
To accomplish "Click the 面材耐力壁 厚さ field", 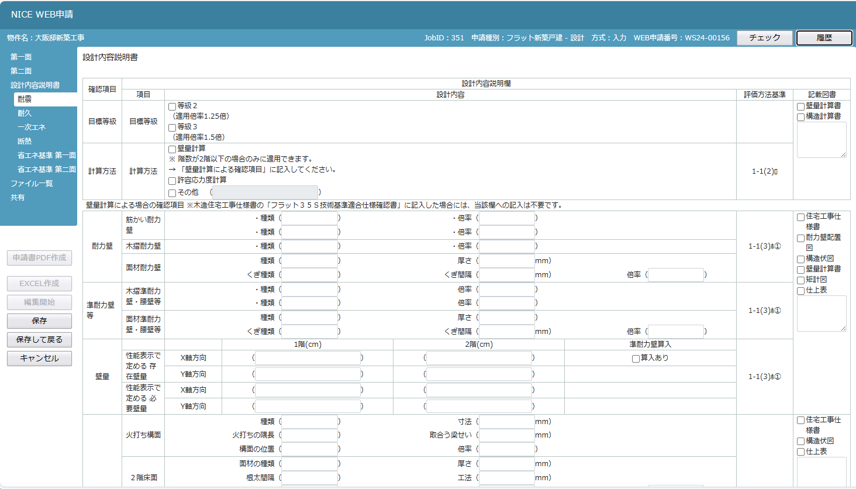I will (x=507, y=261).
